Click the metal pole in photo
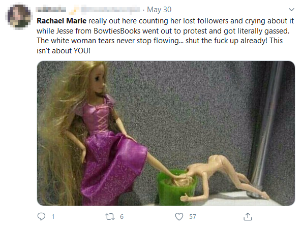Screen dimensions: 303x226 pyautogui.click(x=265, y=130)
